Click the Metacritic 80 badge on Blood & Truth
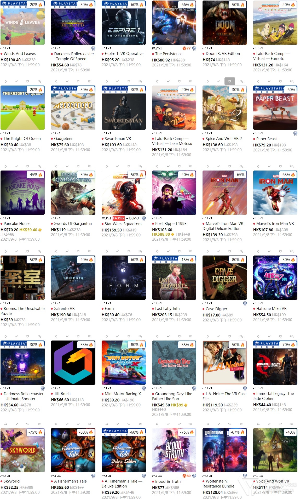The height and width of the screenshot is (499, 300). click(x=187, y=476)
